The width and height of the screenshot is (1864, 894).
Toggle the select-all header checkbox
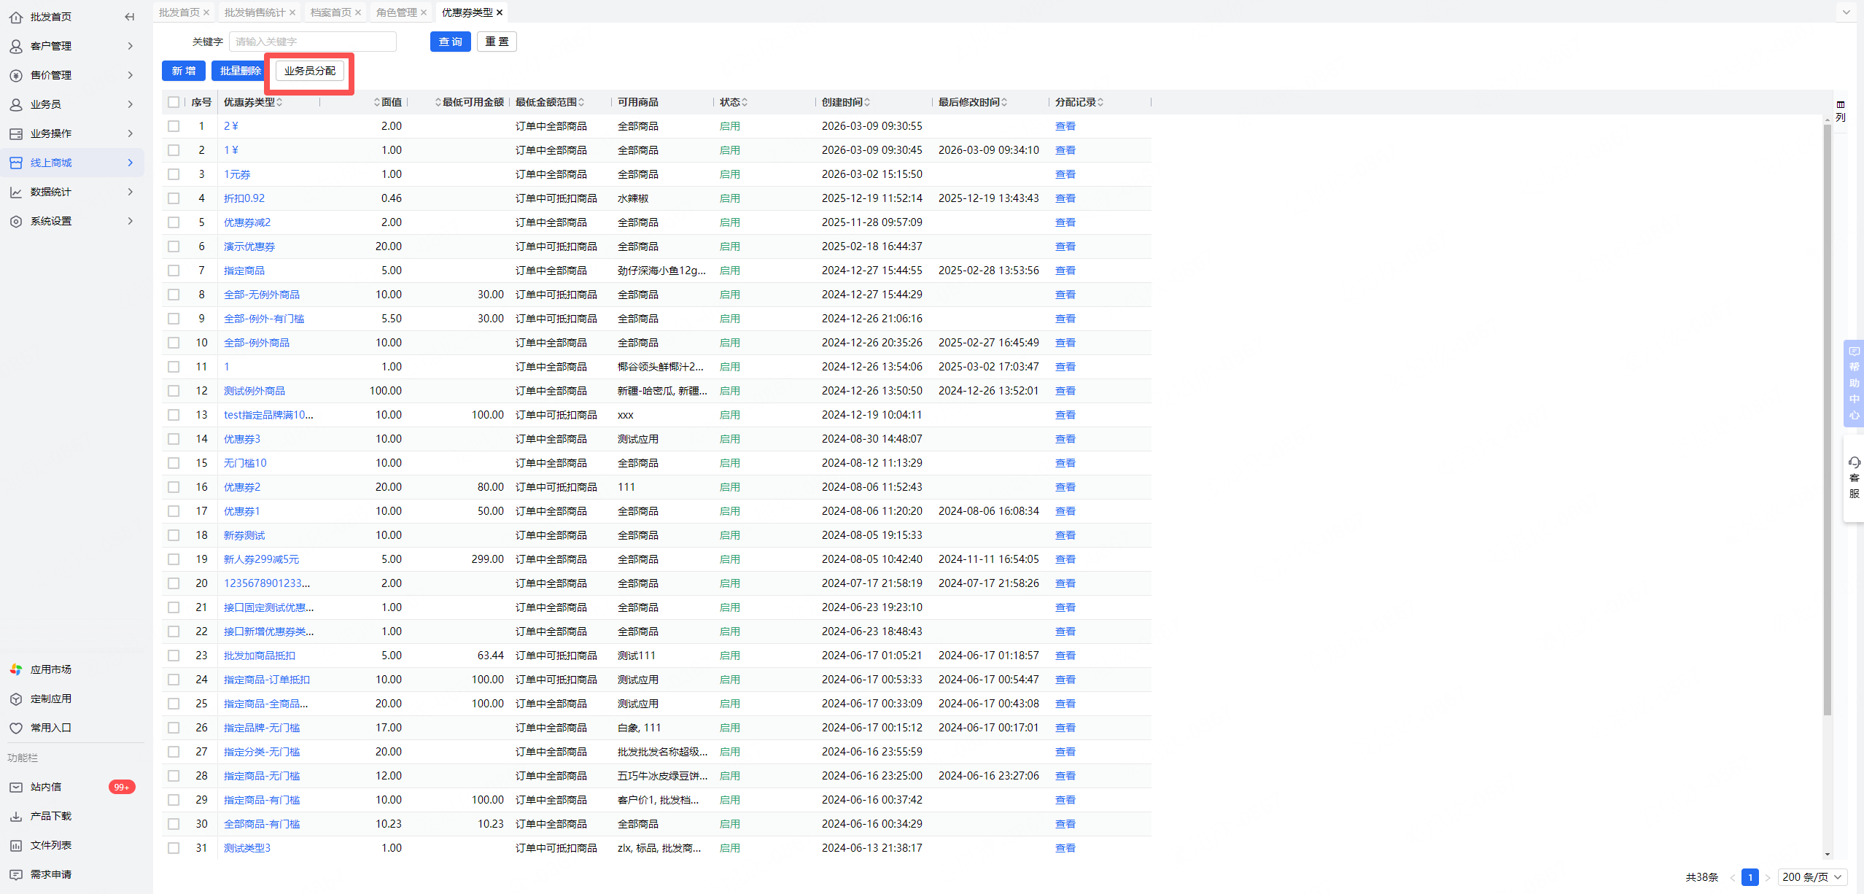[174, 102]
